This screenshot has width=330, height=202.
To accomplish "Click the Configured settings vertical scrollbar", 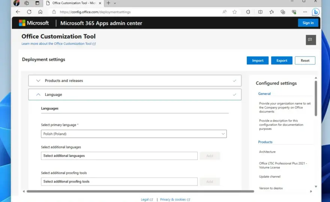I will [x=316, y=98].
